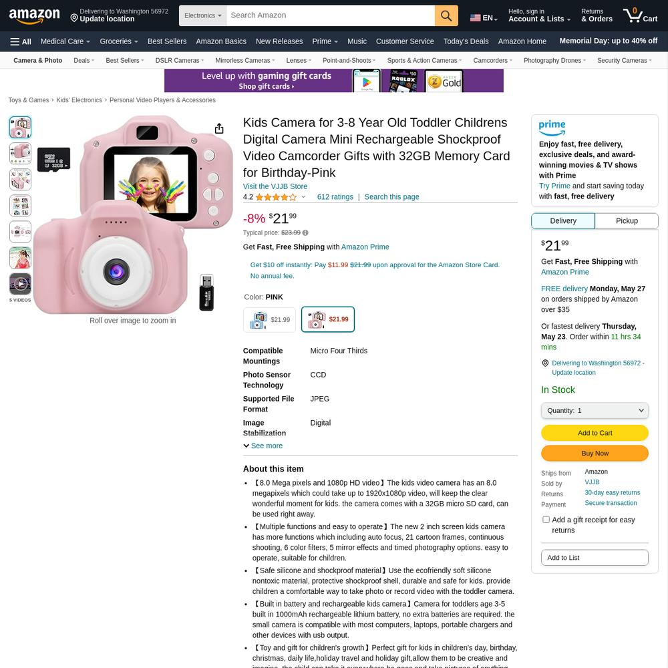The height and width of the screenshot is (668, 668).
Task: Open the Quantity dropdown
Action: pos(595,410)
